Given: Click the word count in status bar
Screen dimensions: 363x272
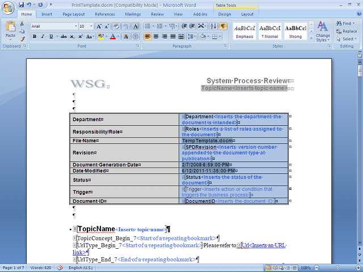Looking at the screenshot, I should pyautogui.click(x=41, y=268).
